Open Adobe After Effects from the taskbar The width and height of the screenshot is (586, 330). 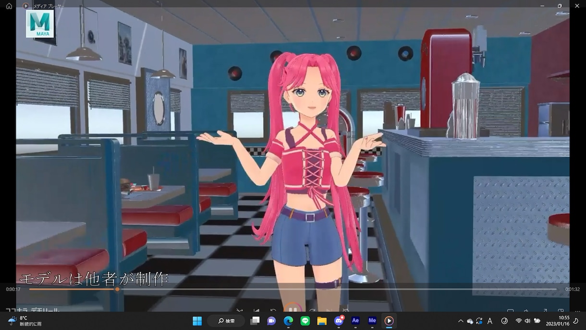click(355, 320)
